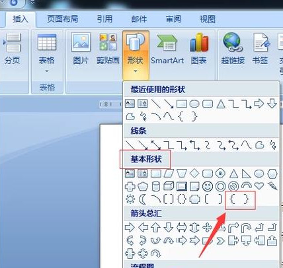283x268 pixels.
Task: Pick the curve tool in 线条 section
Action: (247, 145)
